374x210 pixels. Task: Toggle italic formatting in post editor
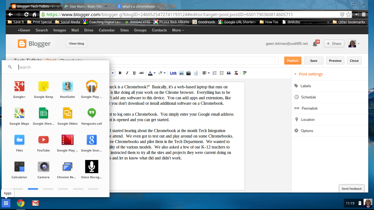tap(127, 73)
